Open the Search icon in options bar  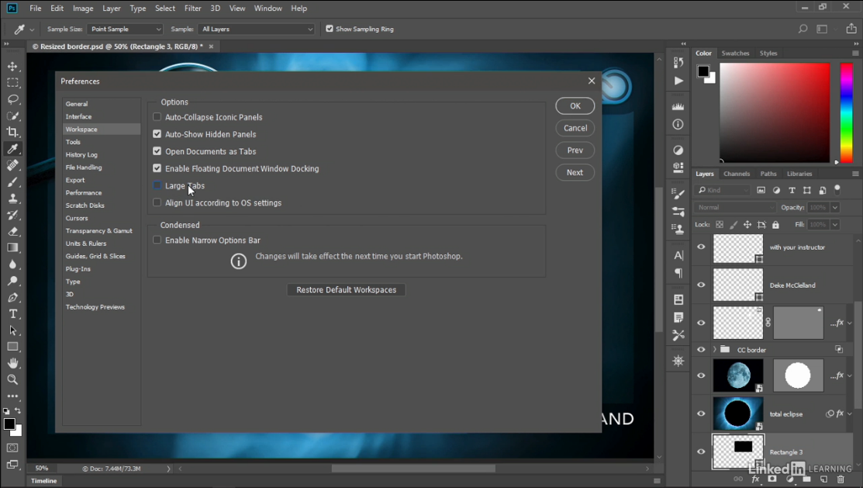(x=803, y=29)
